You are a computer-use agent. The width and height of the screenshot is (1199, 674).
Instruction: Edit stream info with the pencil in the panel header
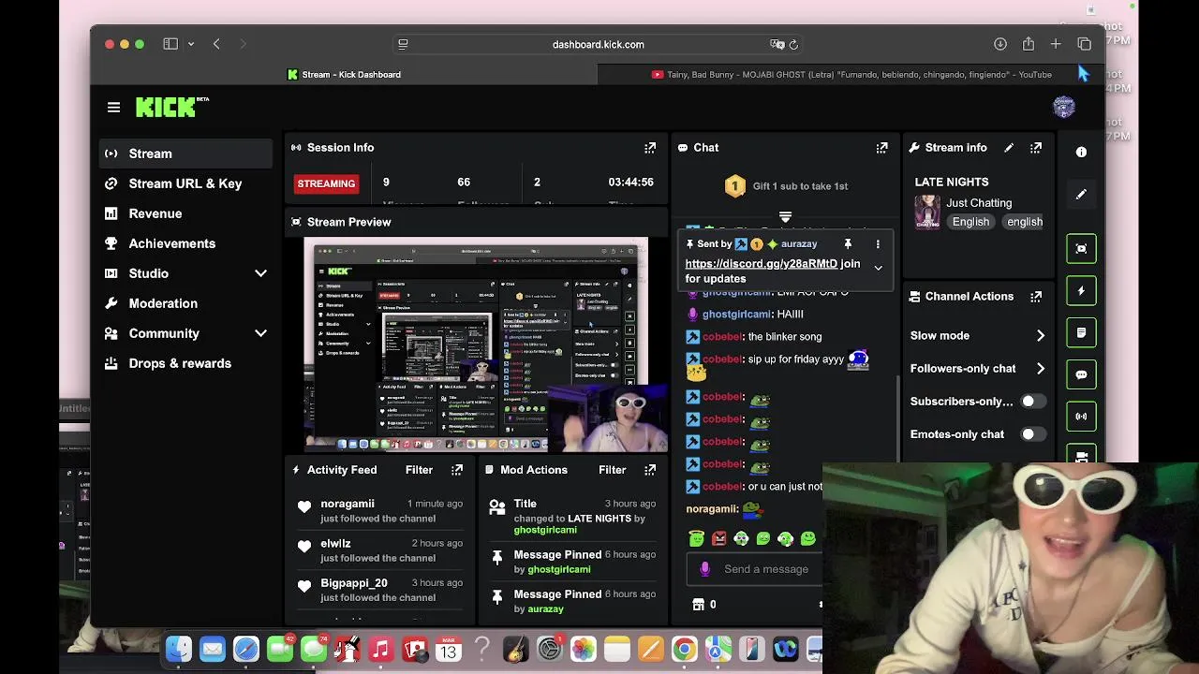(1009, 148)
